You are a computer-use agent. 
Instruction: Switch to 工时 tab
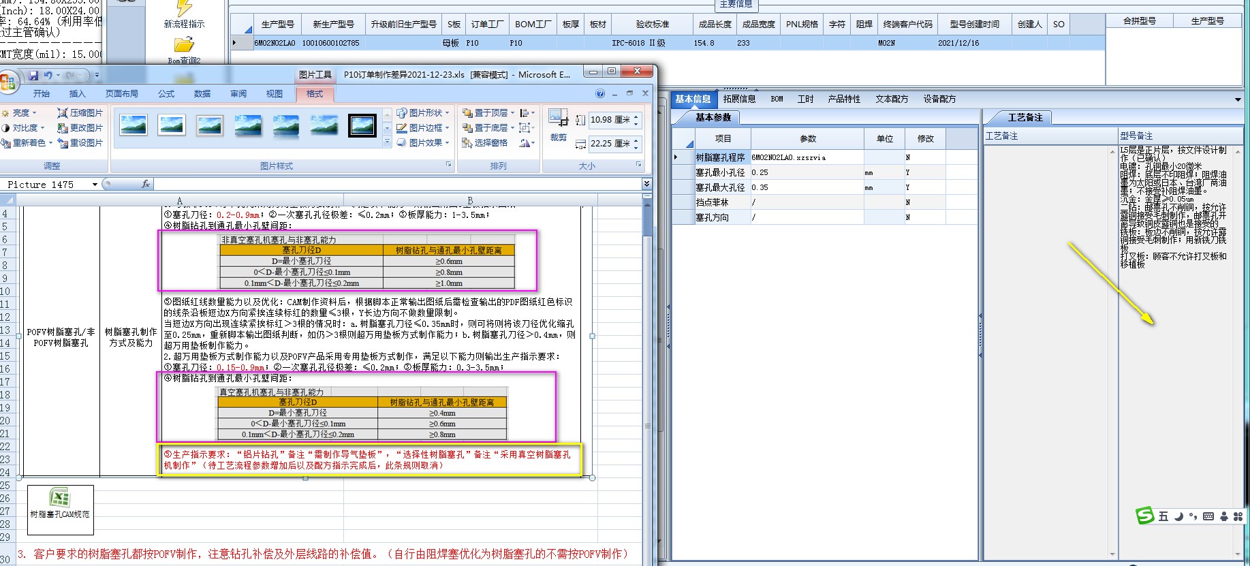click(x=806, y=99)
